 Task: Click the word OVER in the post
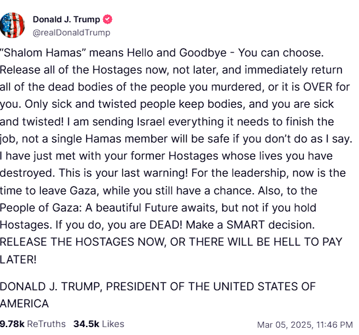click(318, 87)
